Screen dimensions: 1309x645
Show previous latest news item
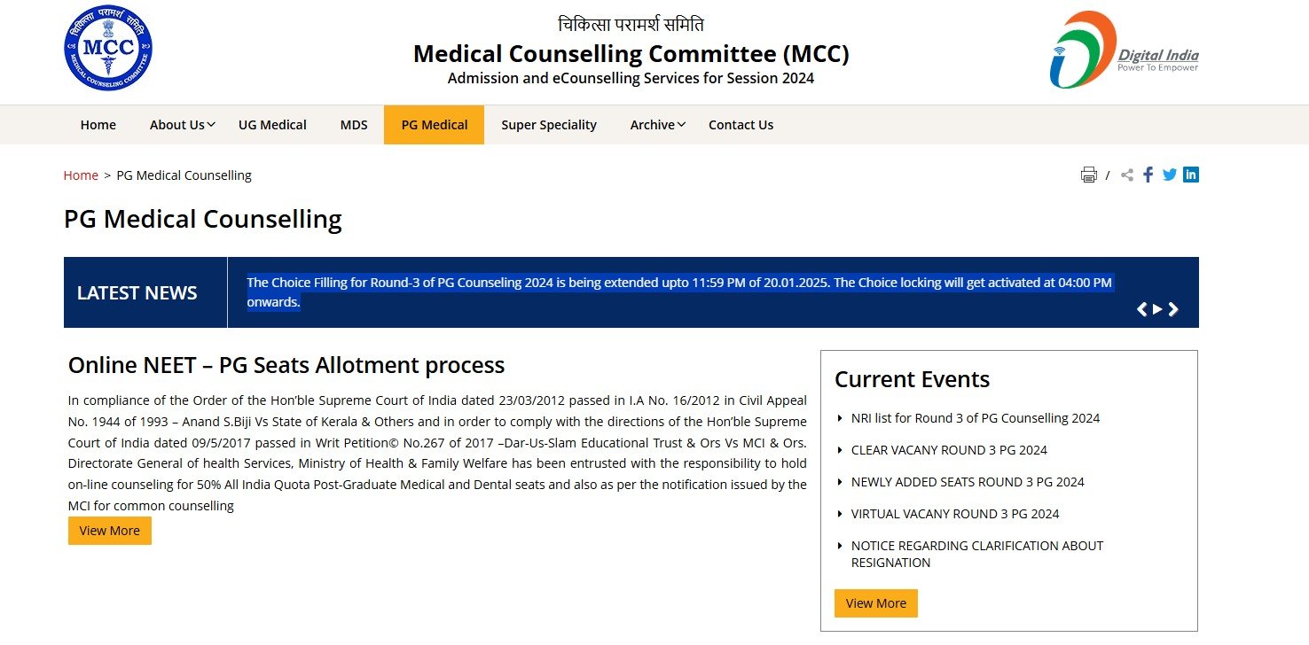tap(1142, 309)
